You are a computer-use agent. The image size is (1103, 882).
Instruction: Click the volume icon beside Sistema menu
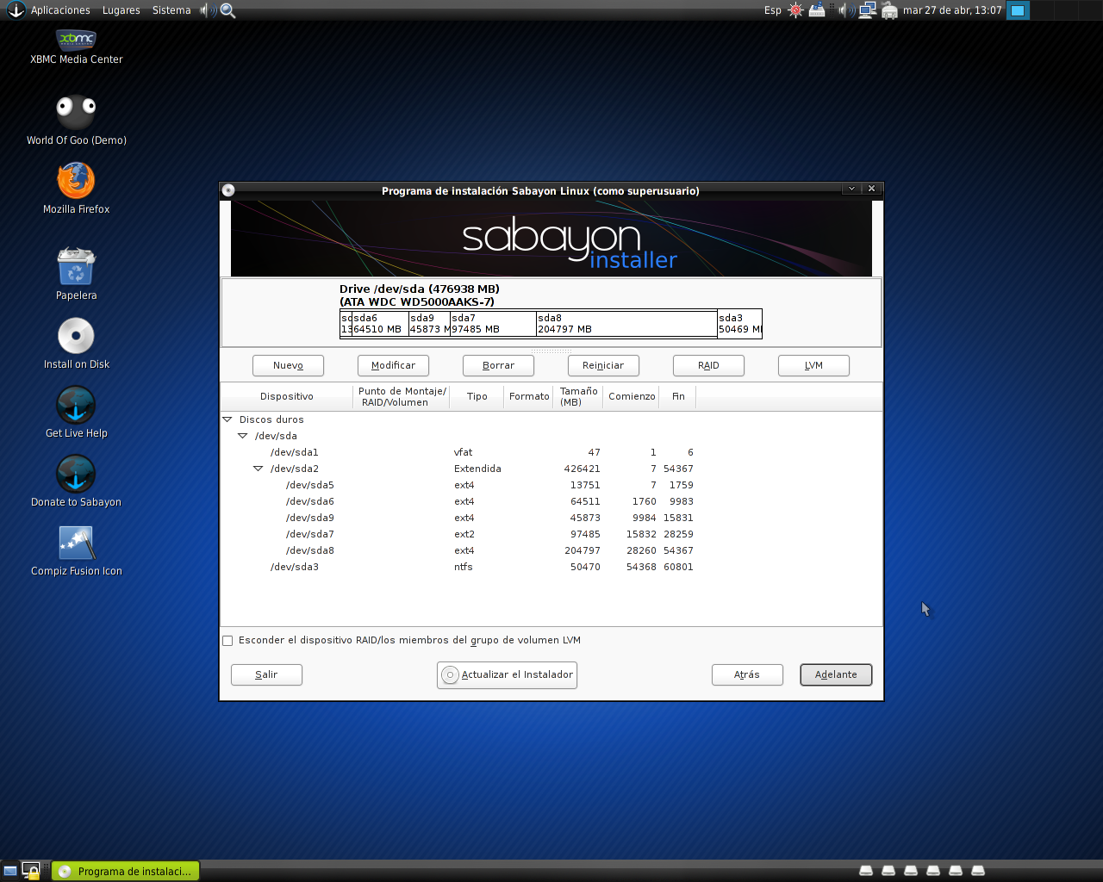coord(207,10)
